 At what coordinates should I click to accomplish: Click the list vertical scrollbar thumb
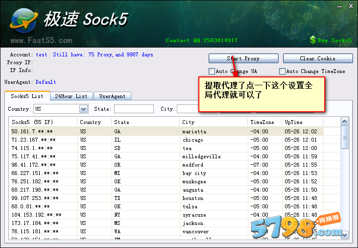point(344,137)
